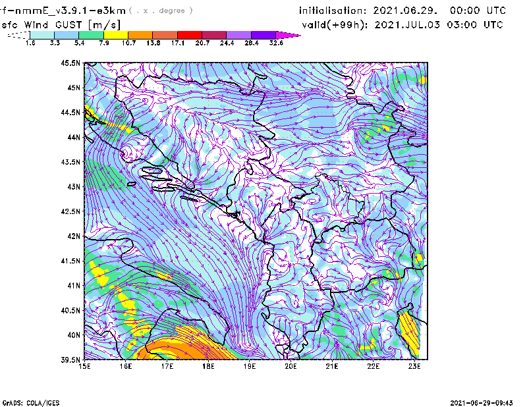Click the legend value 24.4
The height and width of the screenshot is (407, 527).
[x=227, y=43]
